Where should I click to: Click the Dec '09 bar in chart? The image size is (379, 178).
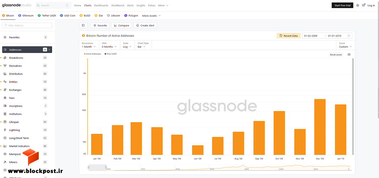pyautogui.click(x=320, y=127)
